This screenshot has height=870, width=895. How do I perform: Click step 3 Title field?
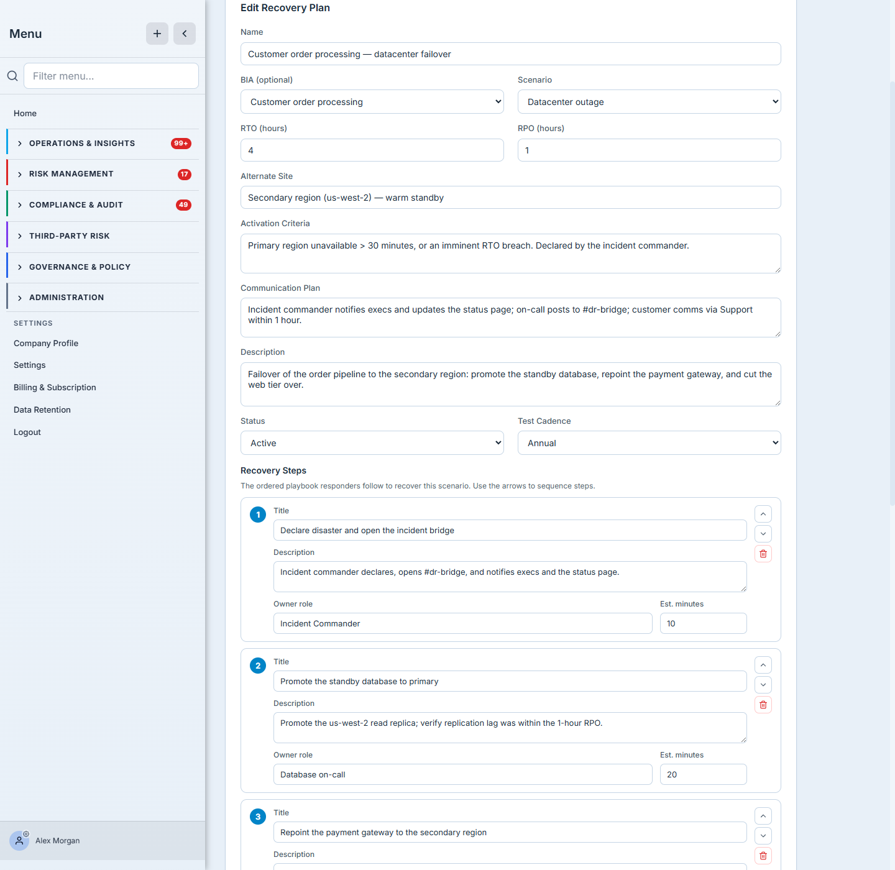coord(510,832)
